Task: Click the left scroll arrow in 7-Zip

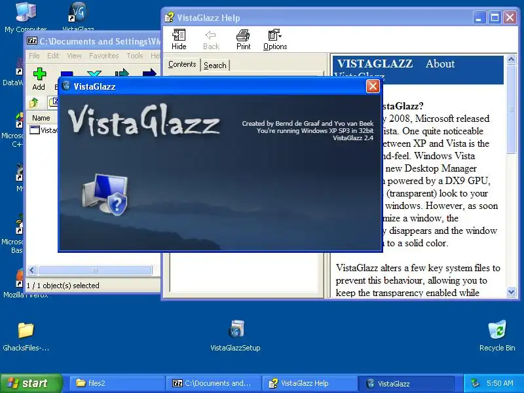Action: click(x=32, y=270)
